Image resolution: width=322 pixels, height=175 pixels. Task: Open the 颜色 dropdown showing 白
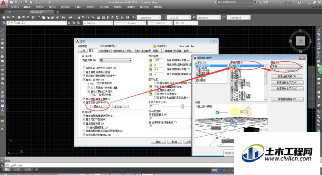click(x=287, y=66)
